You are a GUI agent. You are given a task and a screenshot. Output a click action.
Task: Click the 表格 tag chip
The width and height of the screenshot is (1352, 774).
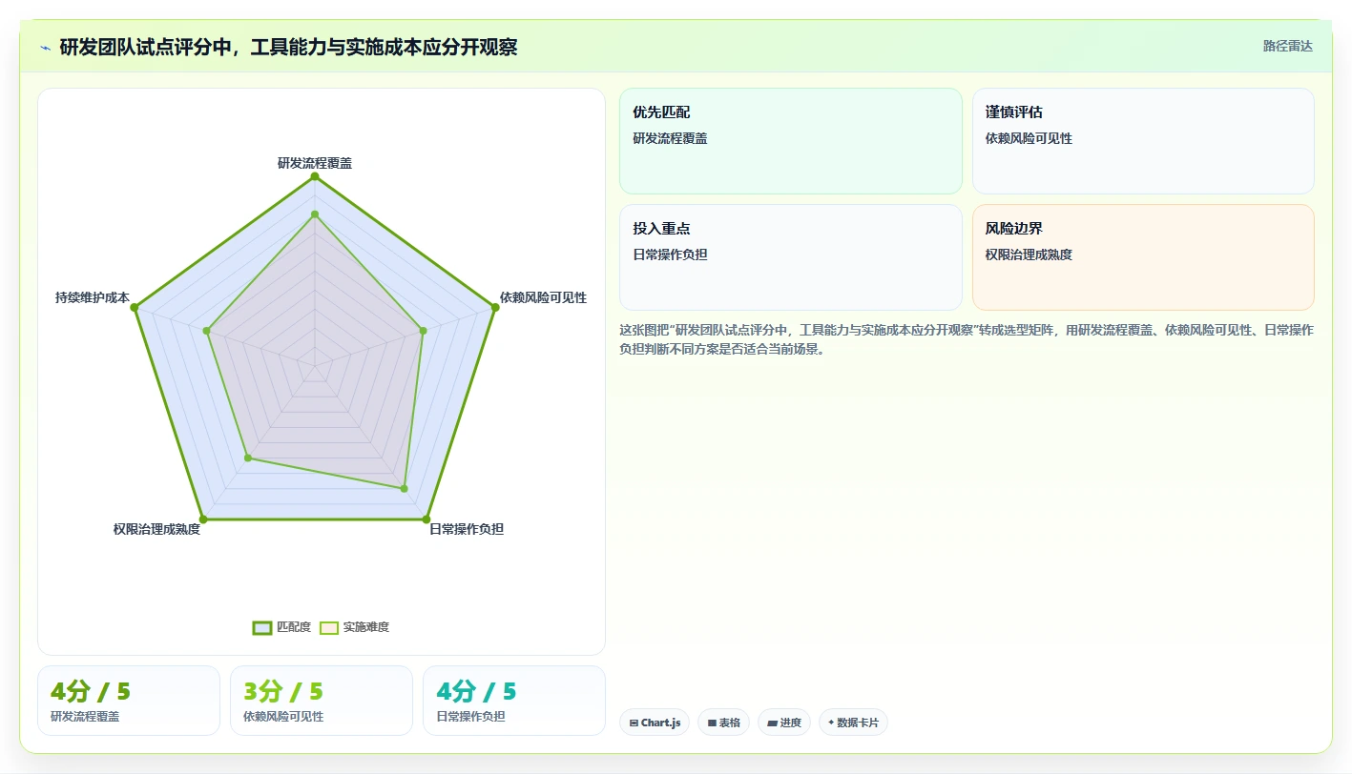[724, 723]
